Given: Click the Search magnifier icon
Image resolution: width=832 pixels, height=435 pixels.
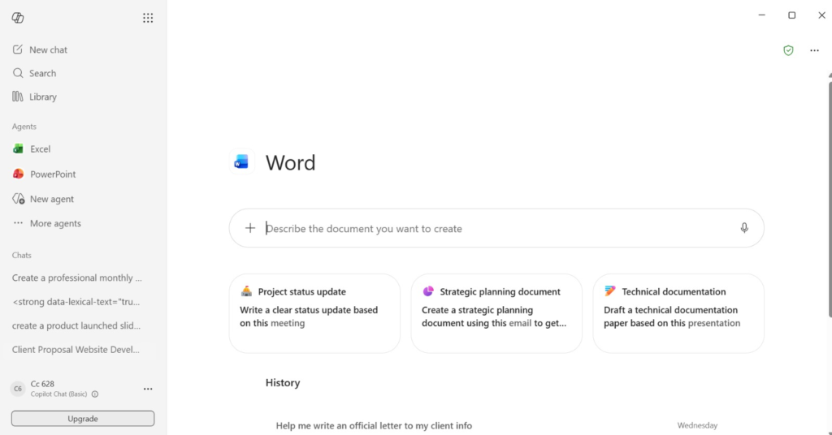Looking at the screenshot, I should pyautogui.click(x=18, y=73).
